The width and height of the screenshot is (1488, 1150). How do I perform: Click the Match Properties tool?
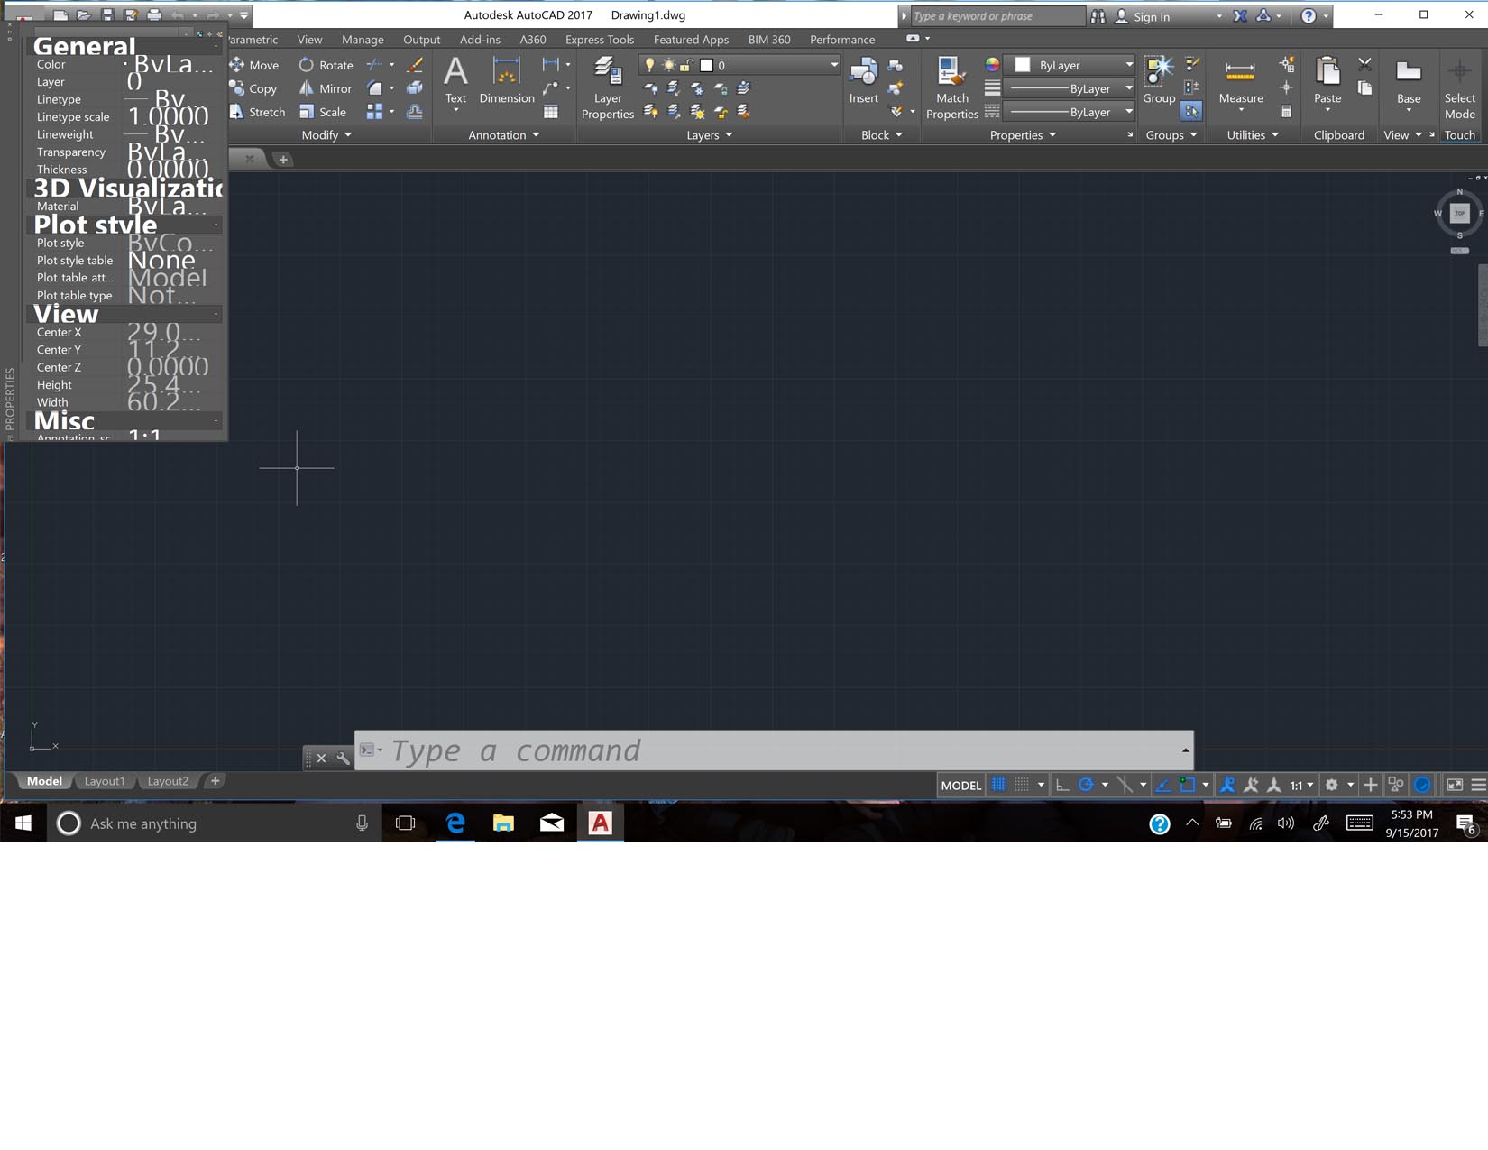(952, 87)
